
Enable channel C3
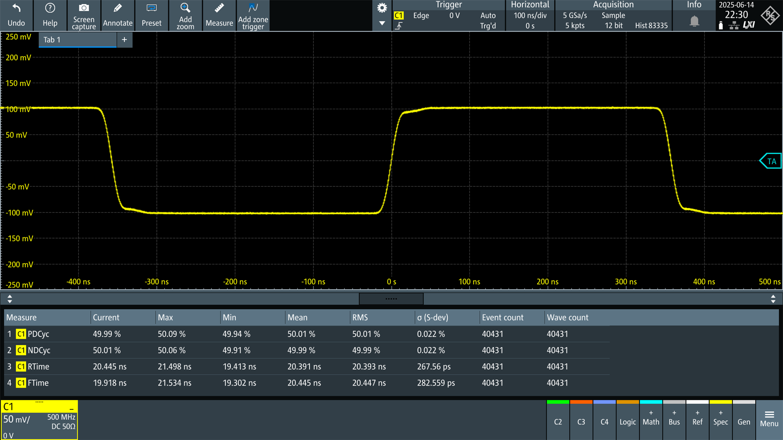pos(581,422)
